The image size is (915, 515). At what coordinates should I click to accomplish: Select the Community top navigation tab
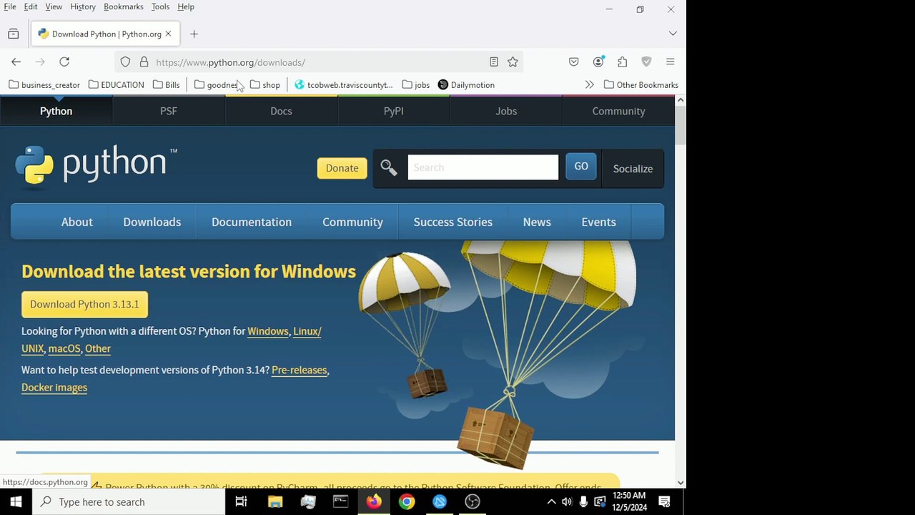[x=618, y=111]
